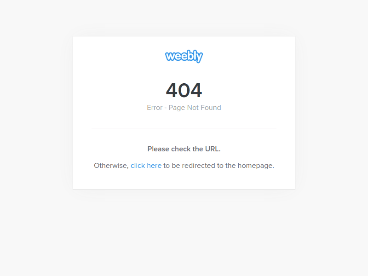This screenshot has width=368, height=276.
Task: Click the word 'click' in the blue link
Action: (138, 166)
